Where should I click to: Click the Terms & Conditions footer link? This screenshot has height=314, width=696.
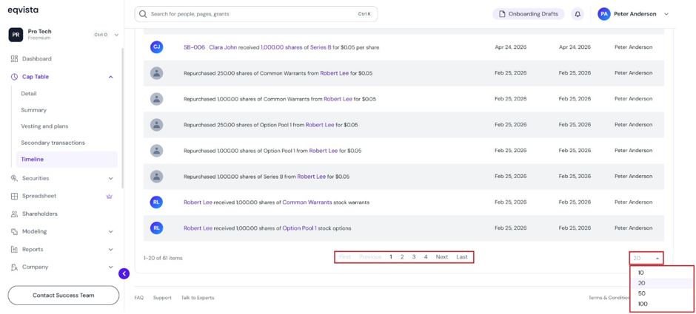pyautogui.click(x=609, y=298)
